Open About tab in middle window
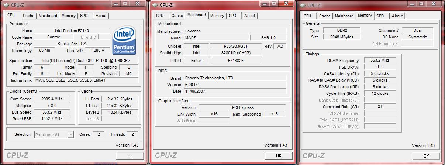The image size is (445, 165). [x=249, y=16]
